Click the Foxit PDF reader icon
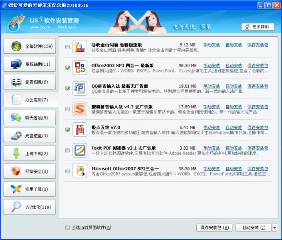The width and height of the screenshot is (282, 240). coord(80,150)
